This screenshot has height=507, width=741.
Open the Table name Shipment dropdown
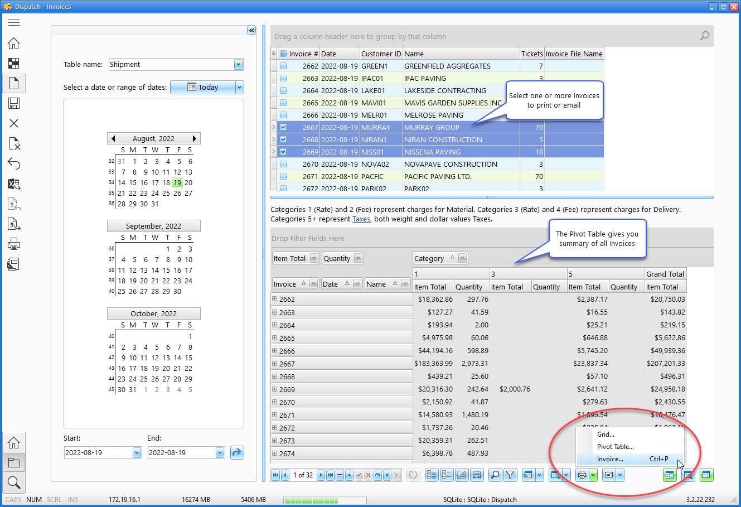tap(238, 65)
